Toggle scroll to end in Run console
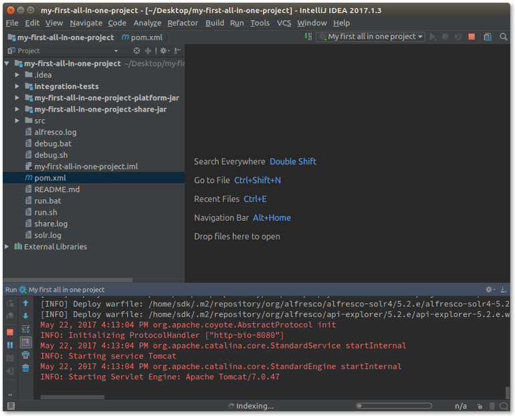515x416 pixels. (x=25, y=342)
